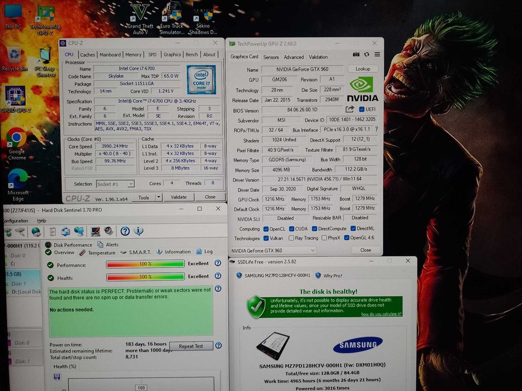This screenshot has height=391, width=522.
Task: Click the circled question mark help icon in Sentinel toolbar
Action: coord(125,231)
